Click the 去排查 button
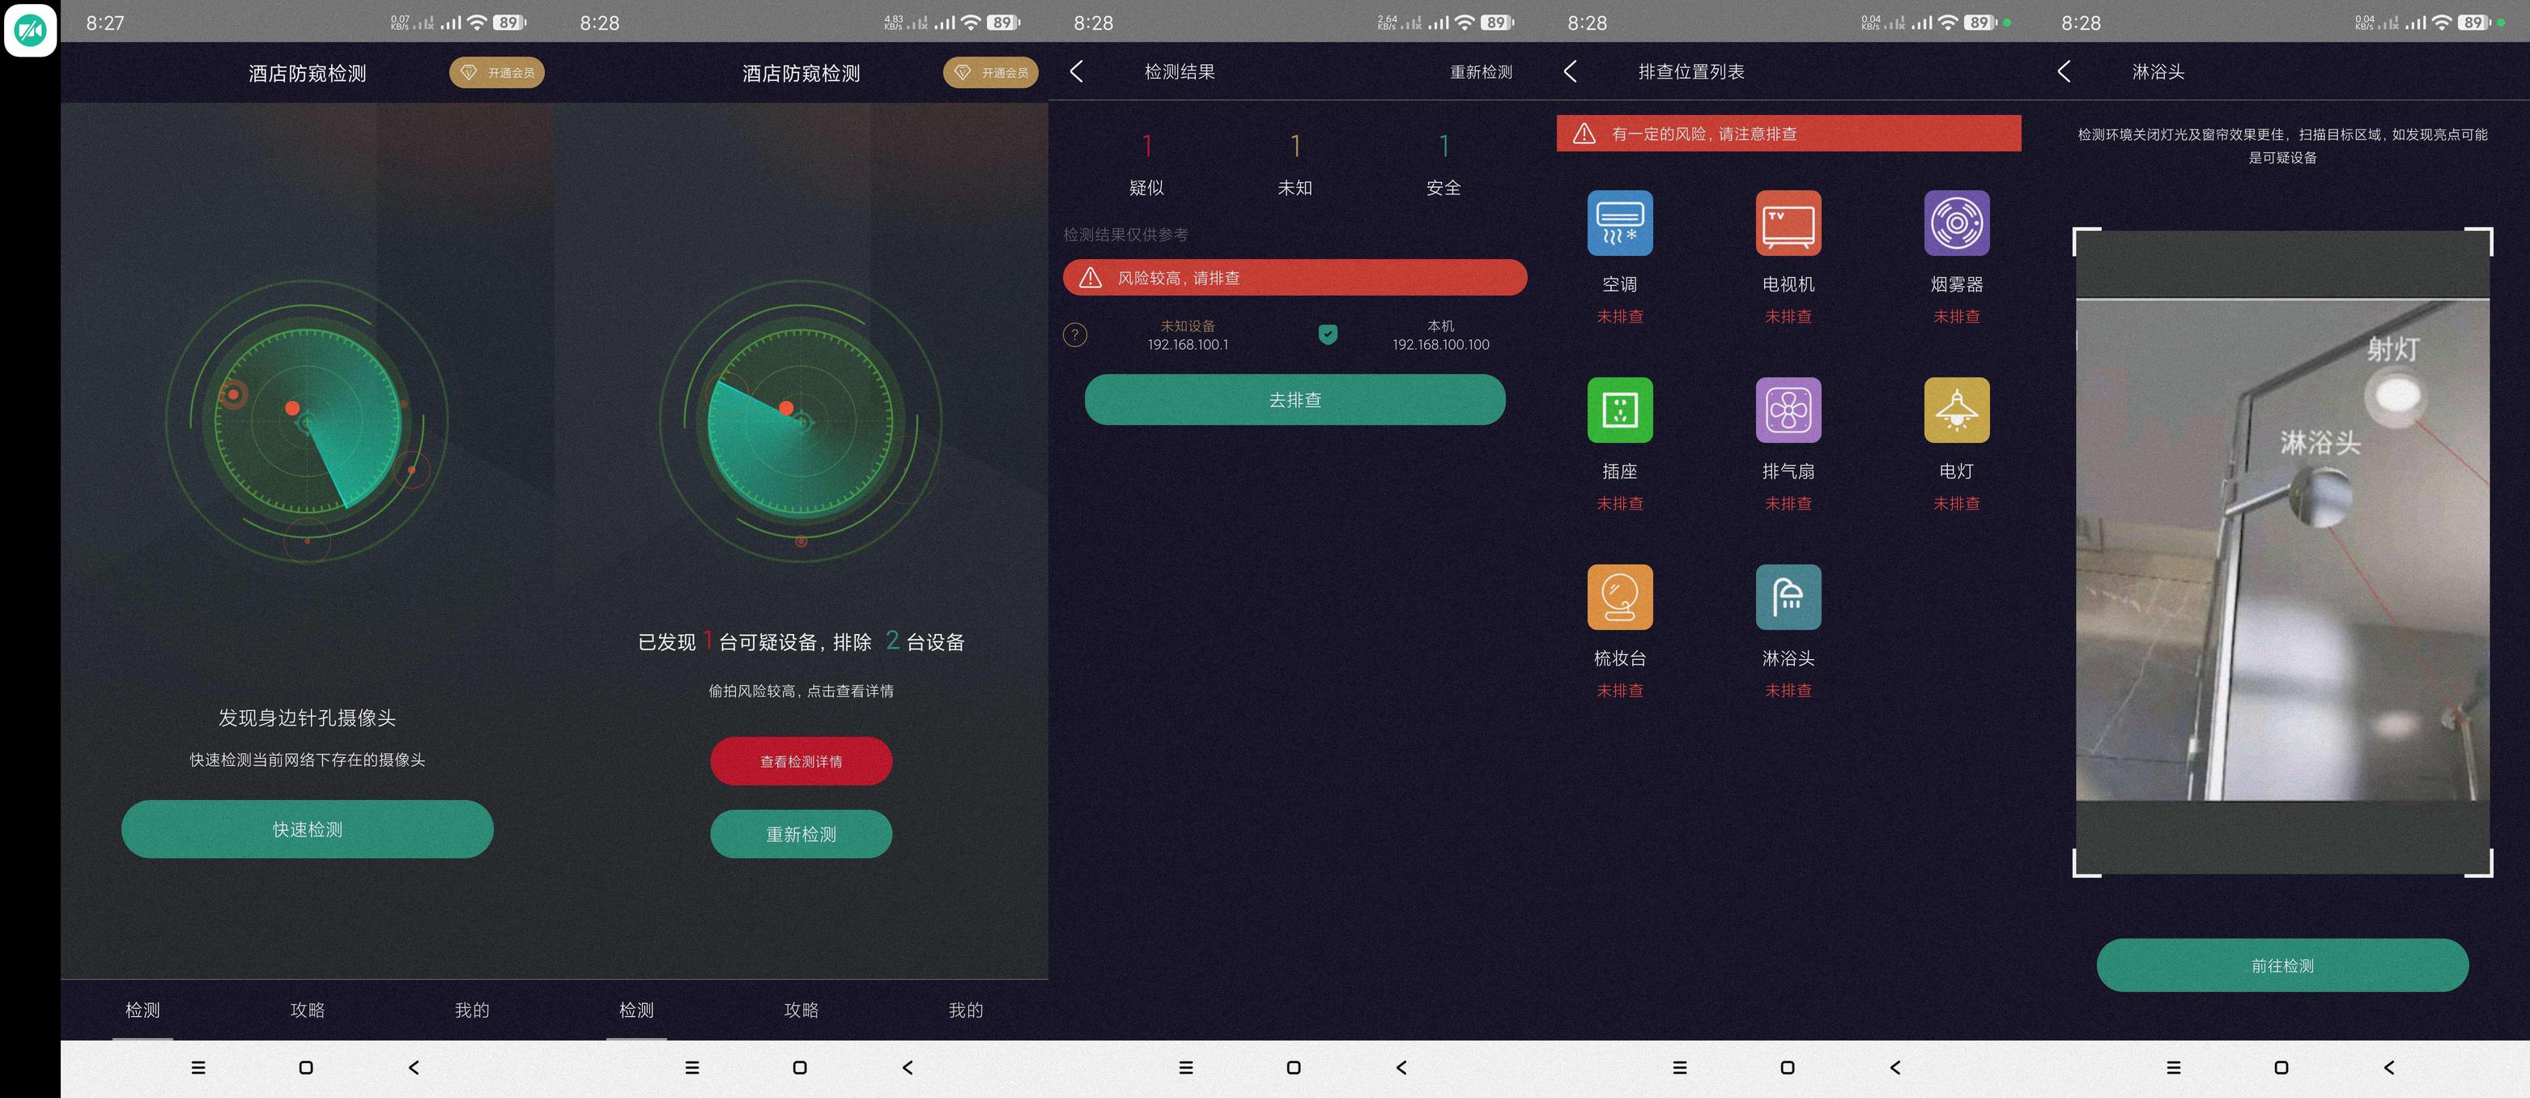2530x1098 pixels. click(1295, 400)
